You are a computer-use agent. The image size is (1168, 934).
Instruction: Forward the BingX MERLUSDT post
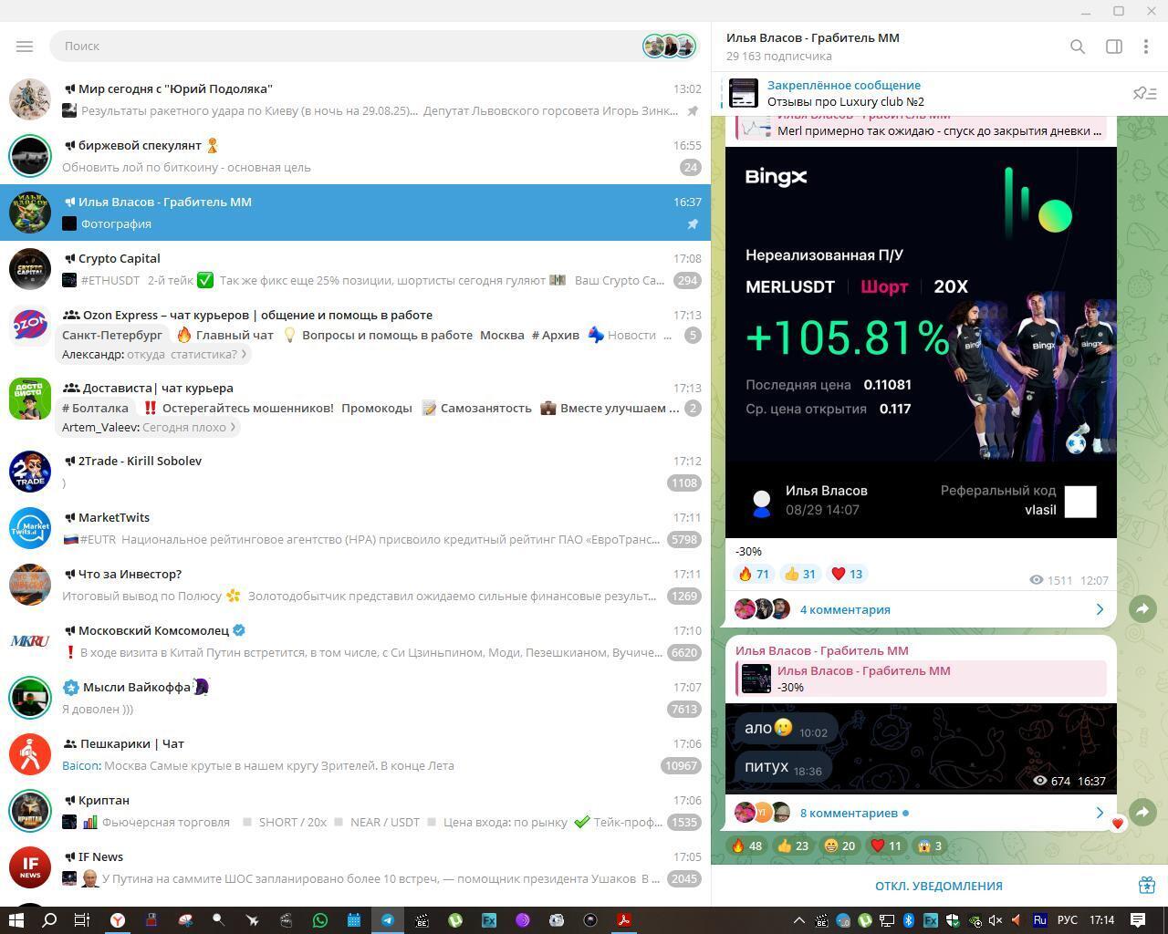pos(1142,609)
